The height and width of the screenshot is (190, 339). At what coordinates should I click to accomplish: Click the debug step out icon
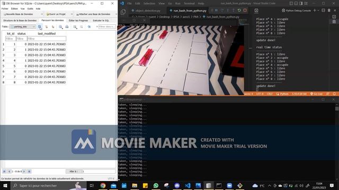pos(233,11)
